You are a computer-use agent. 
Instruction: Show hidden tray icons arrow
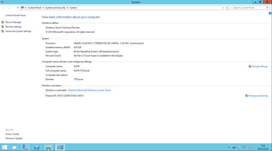[x=229, y=148]
